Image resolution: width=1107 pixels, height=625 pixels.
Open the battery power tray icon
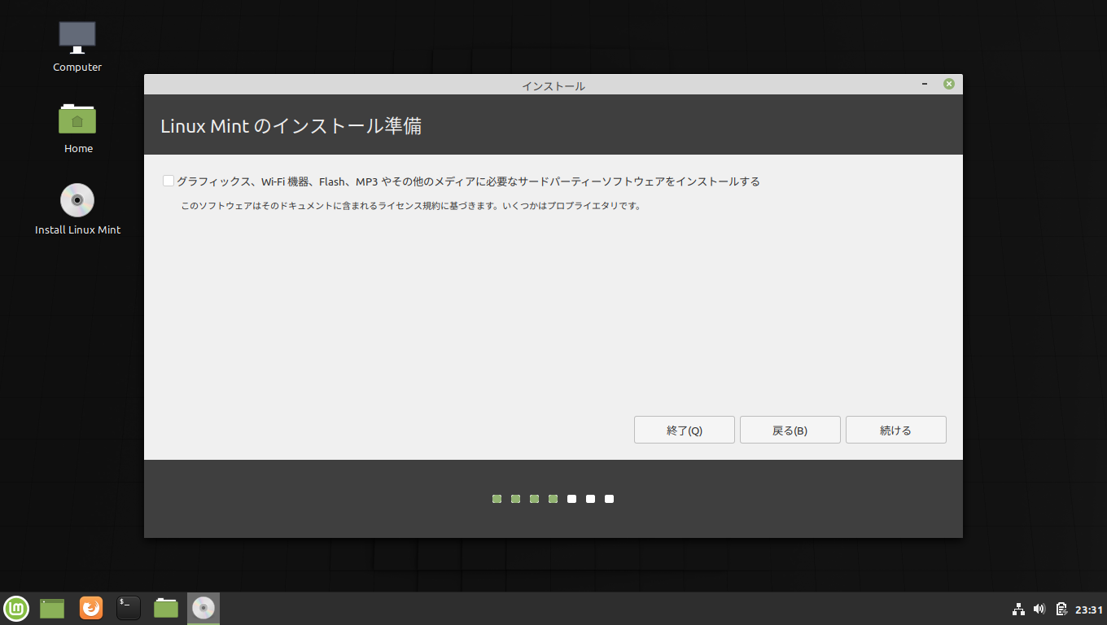(x=1061, y=609)
